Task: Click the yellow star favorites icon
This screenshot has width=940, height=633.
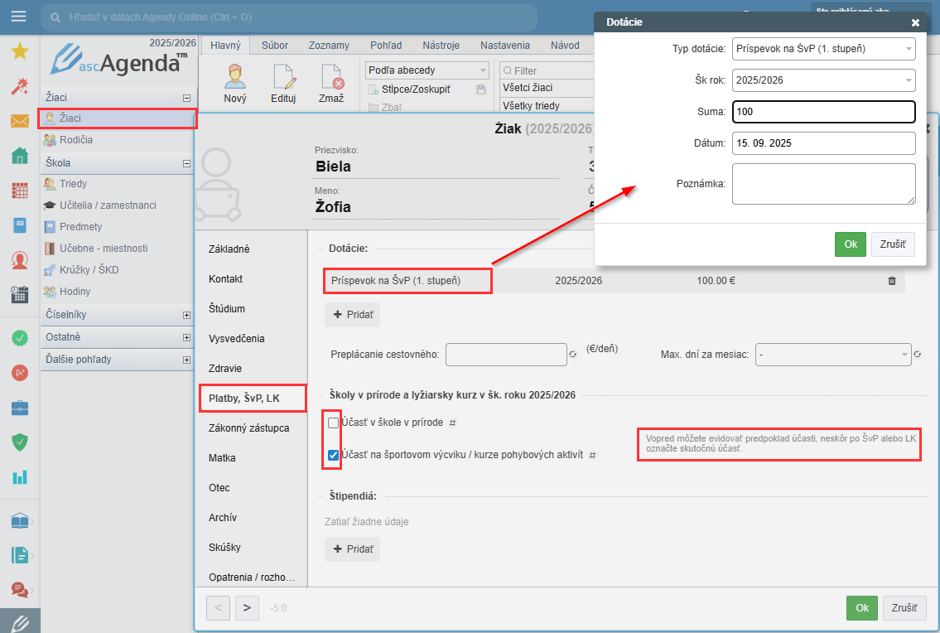Action: (19, 51)
